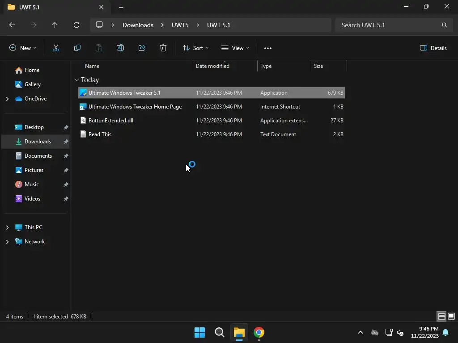
Task: Open the Windows Start menu
Action: pos(200,332)
